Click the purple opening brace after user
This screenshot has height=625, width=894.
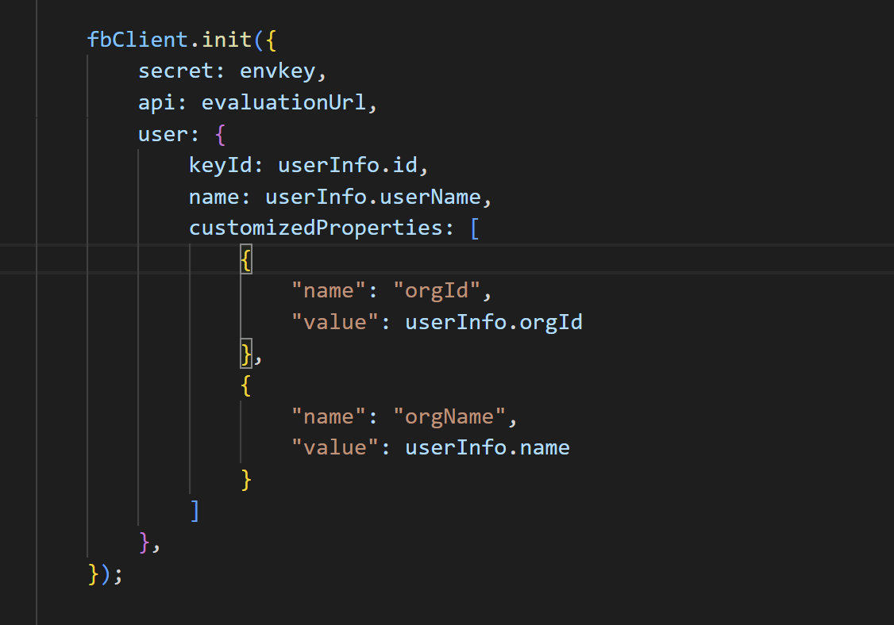pyautogui.click(x=221, y=135)
